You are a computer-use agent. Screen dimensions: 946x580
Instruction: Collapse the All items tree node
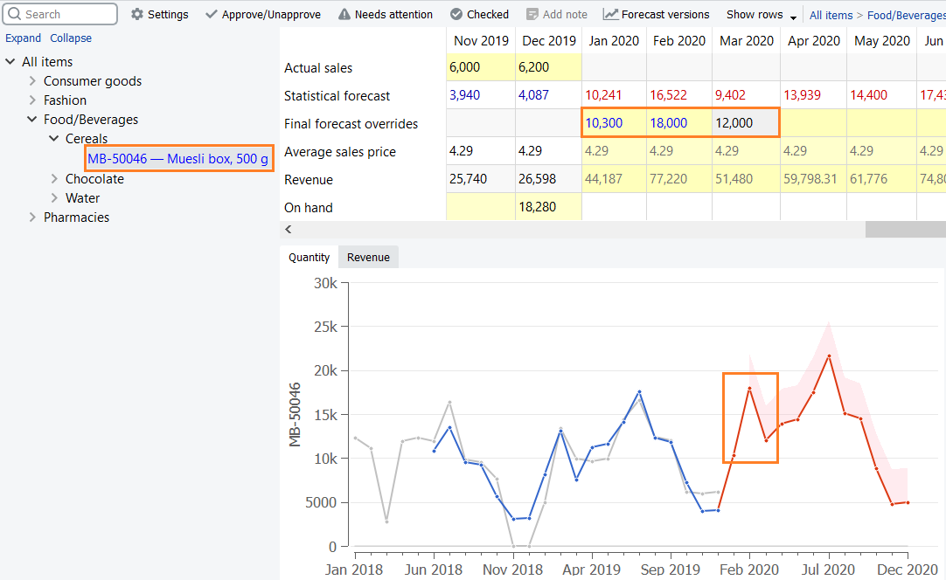pos(10,62)
